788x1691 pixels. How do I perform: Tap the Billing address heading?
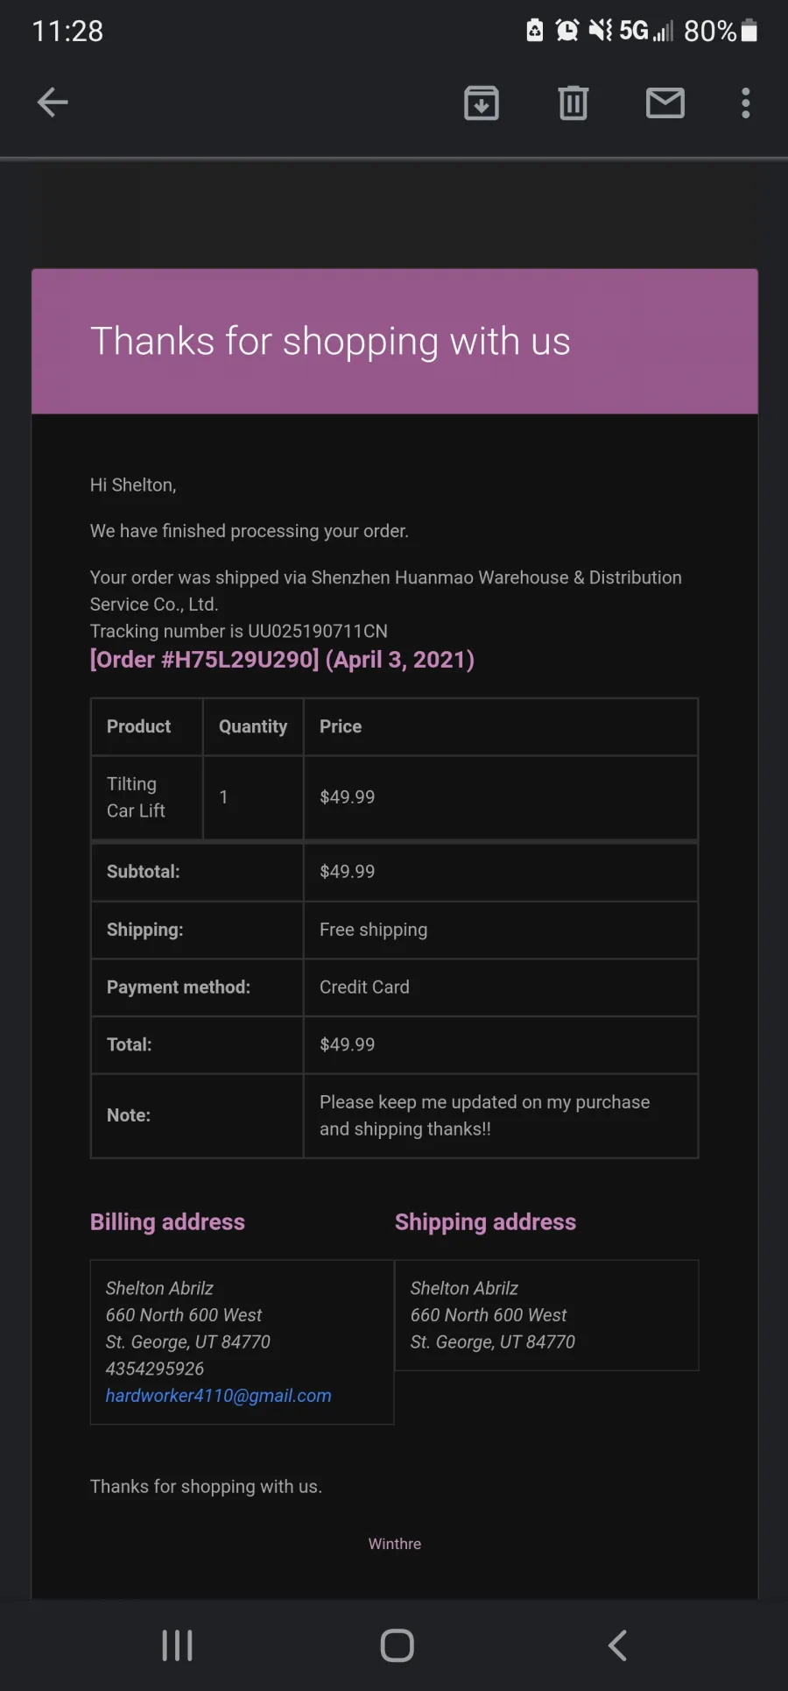click(x=167, y=1222)
